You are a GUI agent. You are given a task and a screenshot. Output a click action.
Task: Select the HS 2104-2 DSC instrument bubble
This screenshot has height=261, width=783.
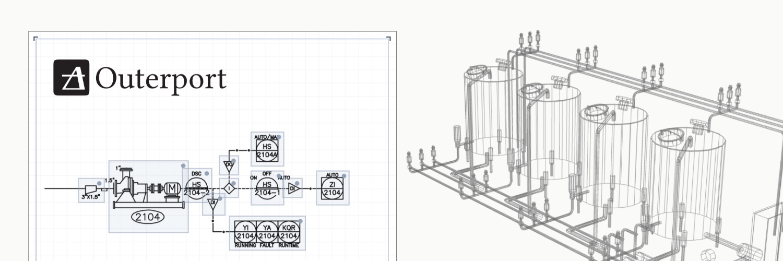tap(197, 188)
